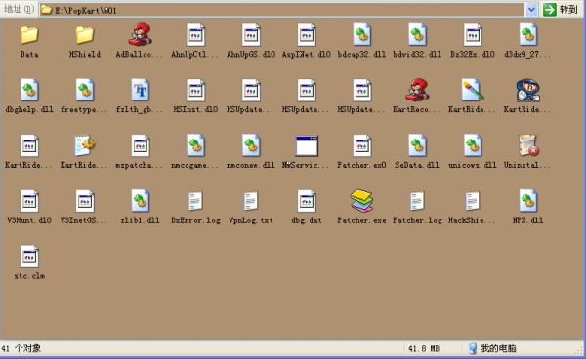
Task: Select the Uninstal... file icon
Action: pyautogui.click(x=527, y=145)
